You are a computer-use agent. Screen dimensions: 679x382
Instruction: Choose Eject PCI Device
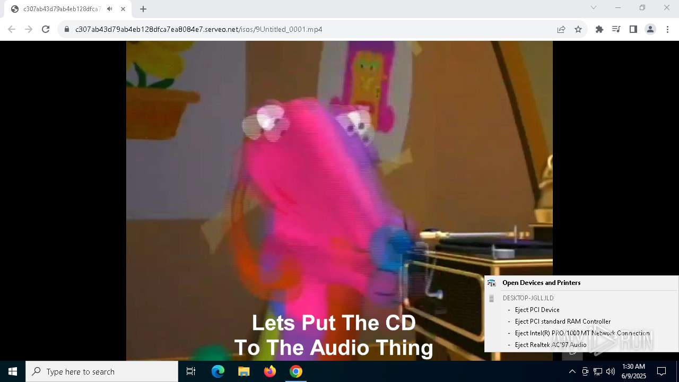click(537, 310)
